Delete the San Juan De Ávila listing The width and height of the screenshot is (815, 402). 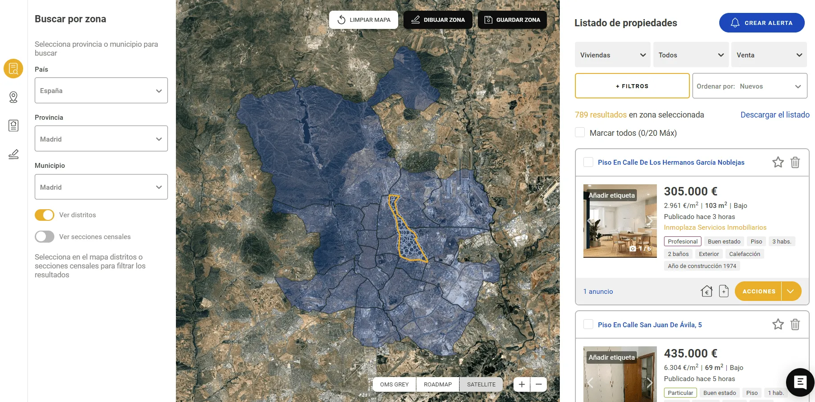(795, 324)
